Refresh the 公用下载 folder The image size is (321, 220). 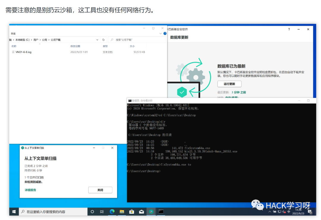(103, 40)
